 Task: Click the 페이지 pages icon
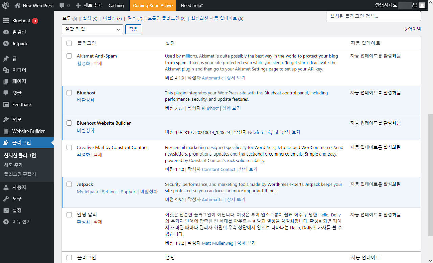click(x=6, y=81)
